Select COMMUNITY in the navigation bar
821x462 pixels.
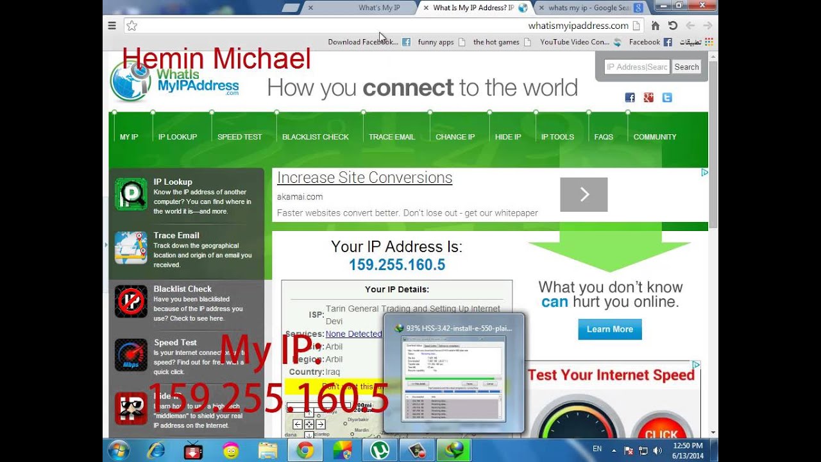tap(655, 137)
